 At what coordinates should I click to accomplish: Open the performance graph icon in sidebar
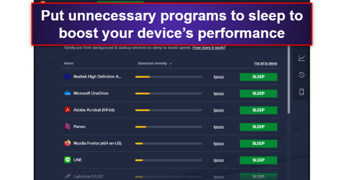pyautogui.click(x=301, y=58)
